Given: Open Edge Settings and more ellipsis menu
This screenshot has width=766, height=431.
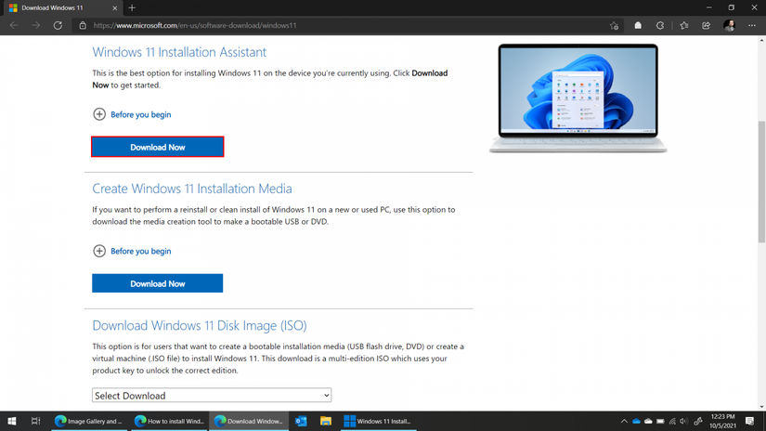Looking at the screenshot, I should coord(752,26).
